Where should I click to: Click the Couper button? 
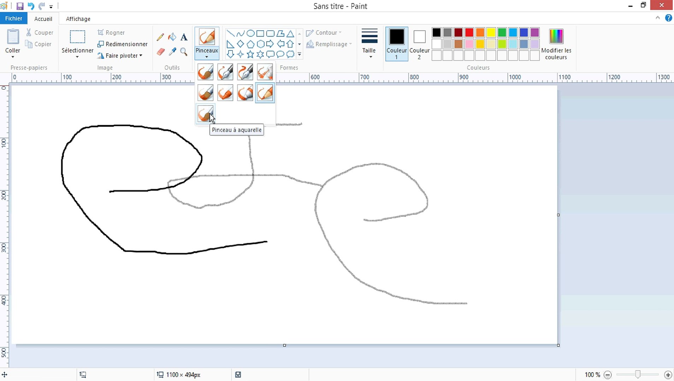(x=40, y=32)
